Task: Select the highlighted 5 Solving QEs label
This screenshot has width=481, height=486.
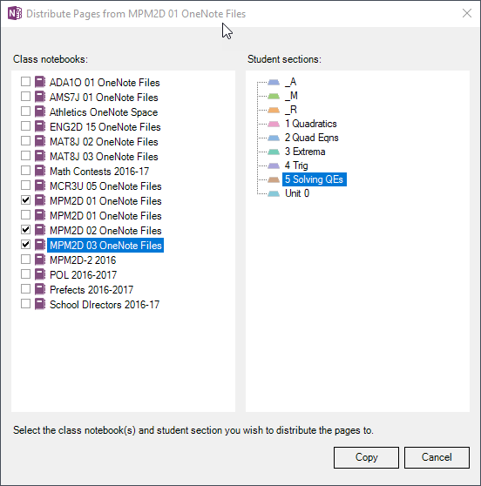Action: 315,179
